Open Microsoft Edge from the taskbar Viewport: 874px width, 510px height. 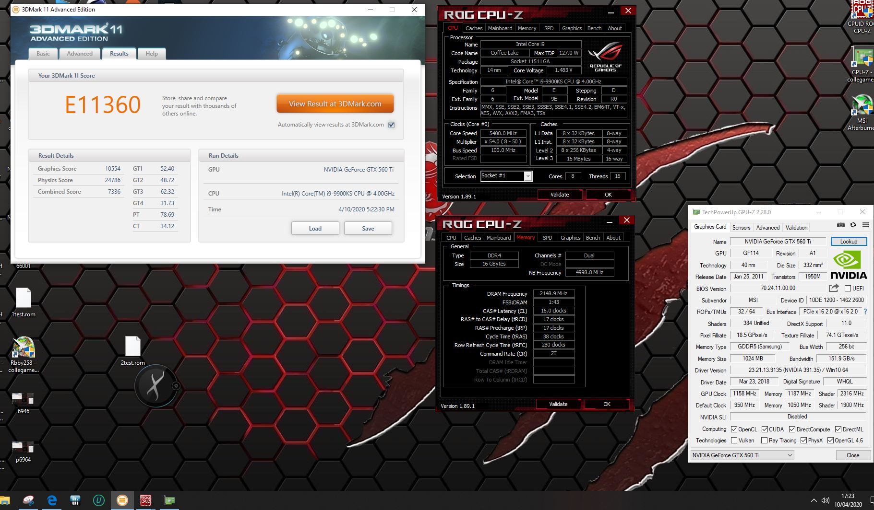pos(52,500)
